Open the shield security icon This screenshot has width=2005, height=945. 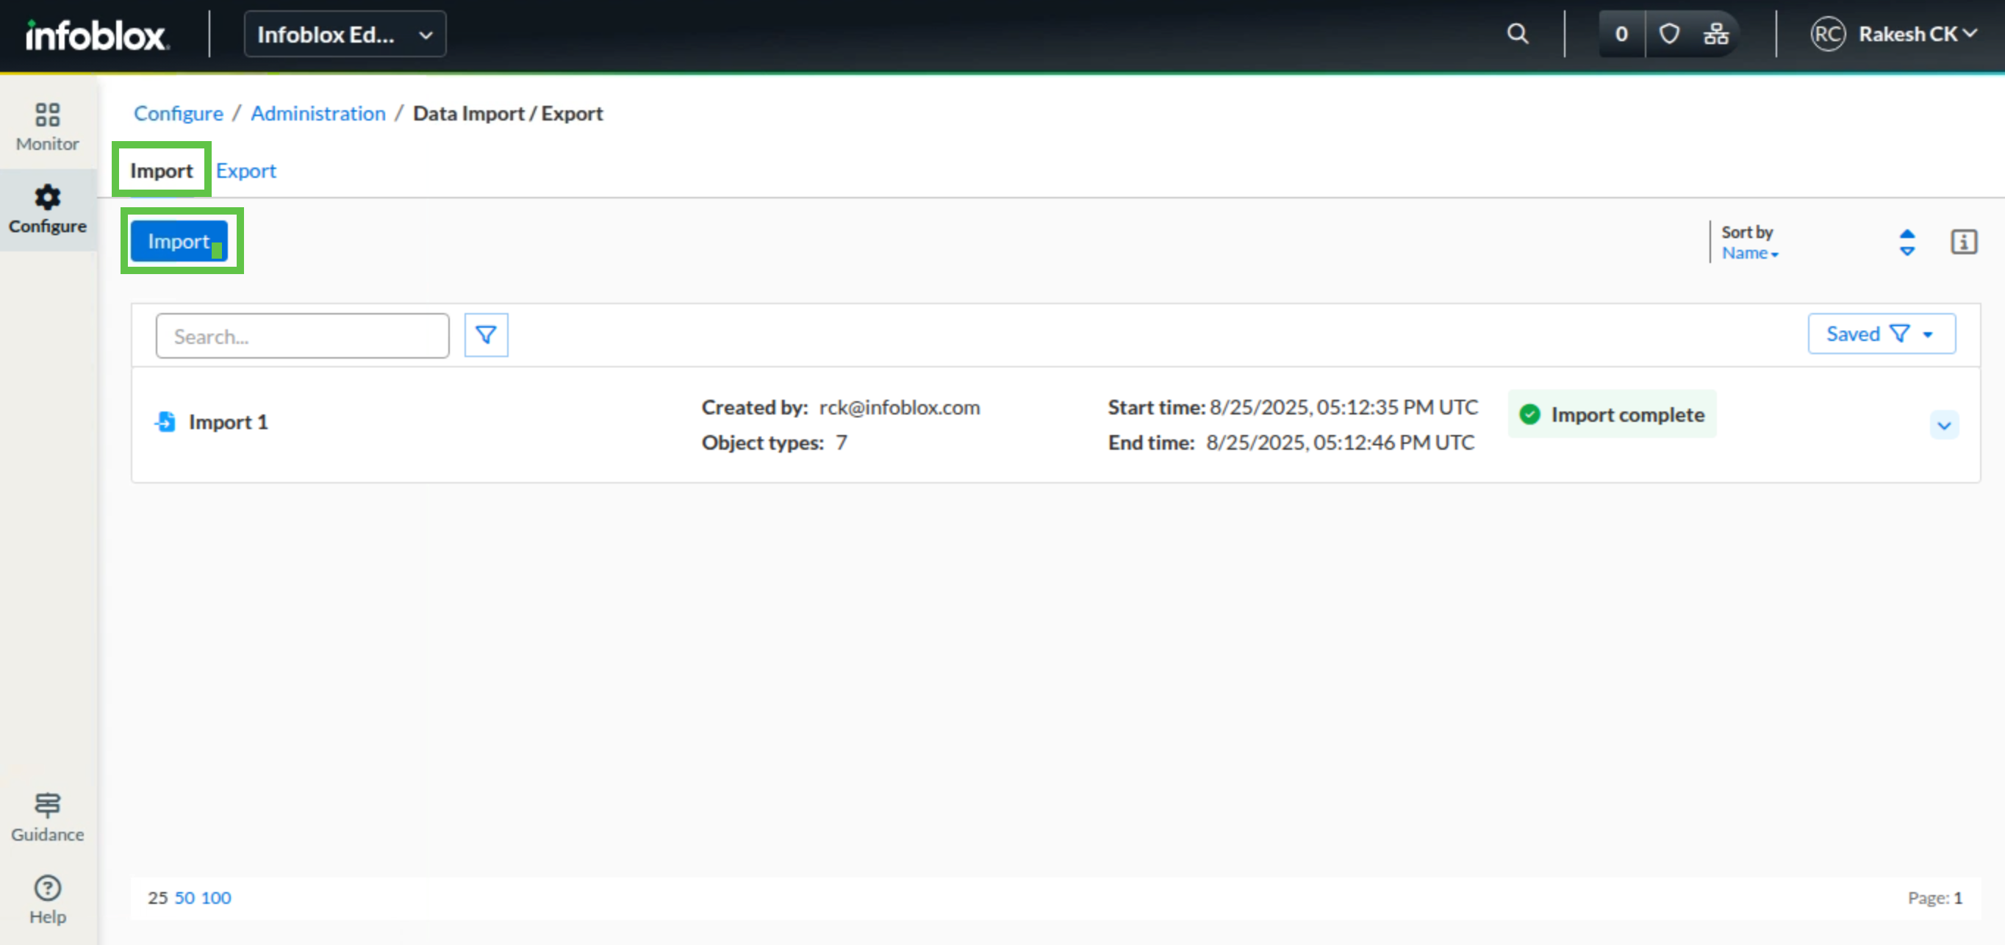(x=1669, y=35)
